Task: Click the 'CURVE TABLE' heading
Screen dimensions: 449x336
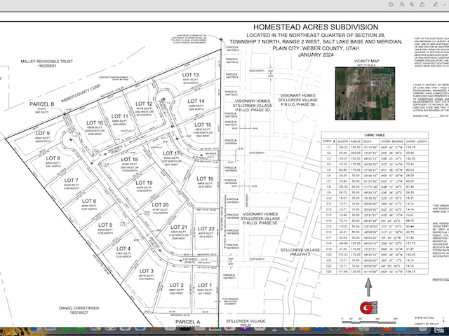Action: pyautogui.click(x=375, y=135)
